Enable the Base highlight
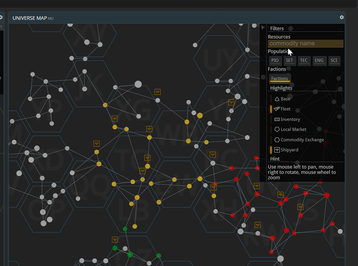The image size is (358, 266). click(x=282, y=99)
